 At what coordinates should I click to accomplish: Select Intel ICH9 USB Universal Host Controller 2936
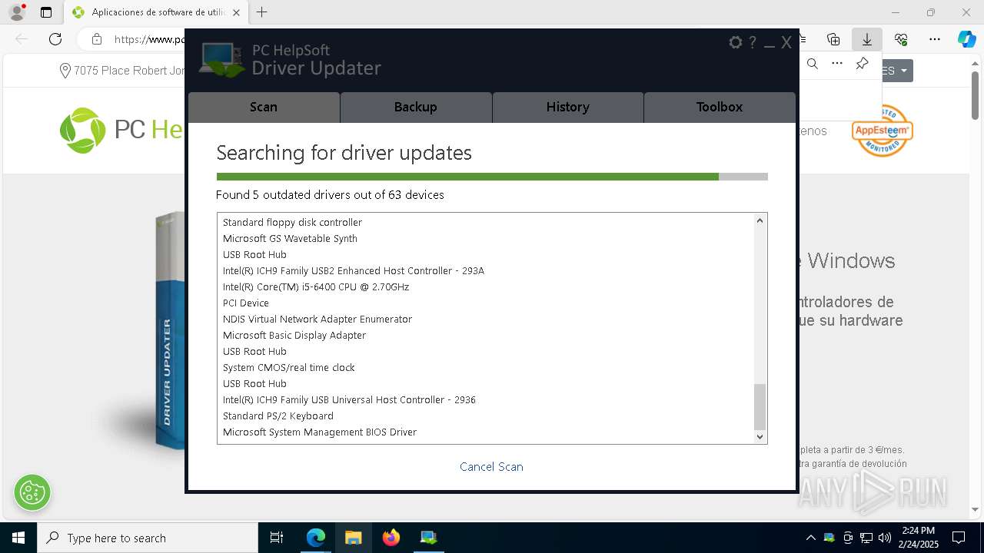click(x=349, y=399)
